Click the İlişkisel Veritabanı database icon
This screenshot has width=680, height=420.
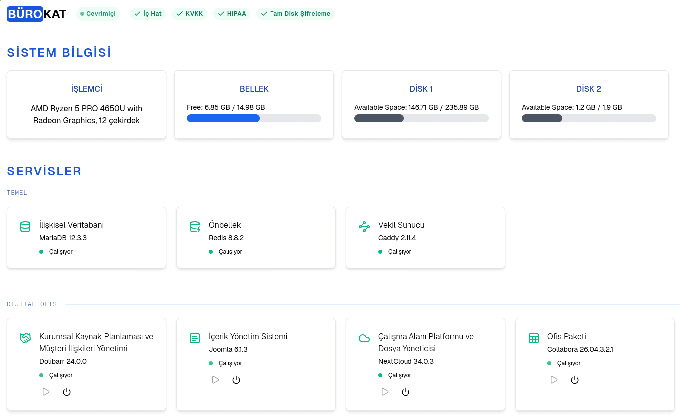tap(25, 227)
